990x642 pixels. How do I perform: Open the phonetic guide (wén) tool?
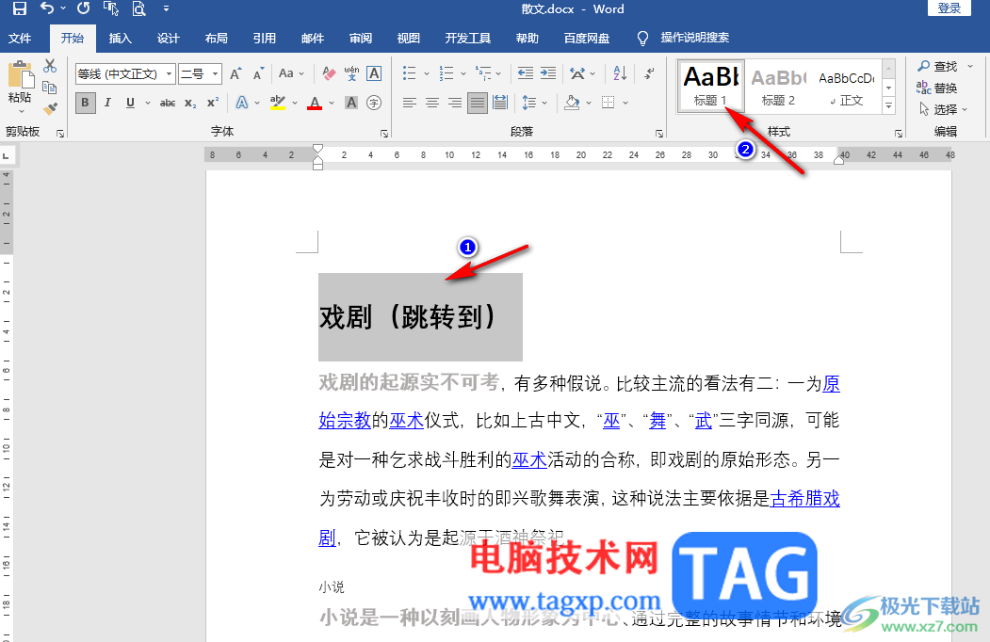(351, 73)
